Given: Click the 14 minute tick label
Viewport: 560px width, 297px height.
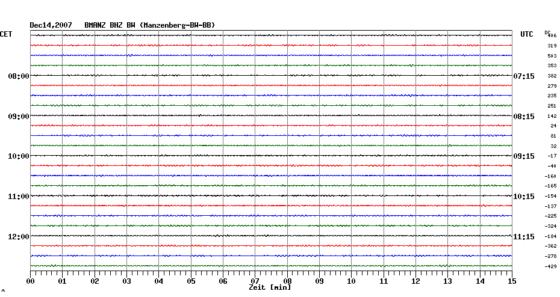Looking at the screenshot, I should coord(480,281).
